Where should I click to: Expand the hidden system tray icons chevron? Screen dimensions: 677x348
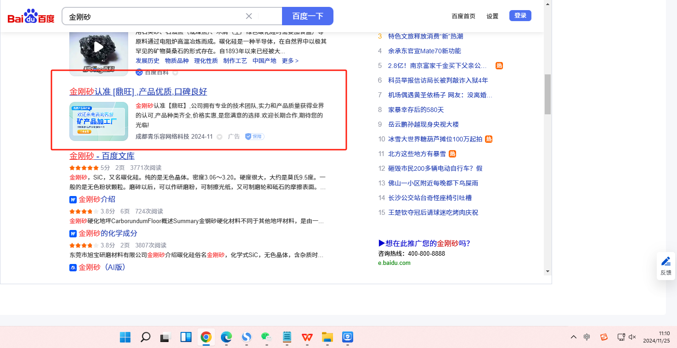tap(574, 337)
